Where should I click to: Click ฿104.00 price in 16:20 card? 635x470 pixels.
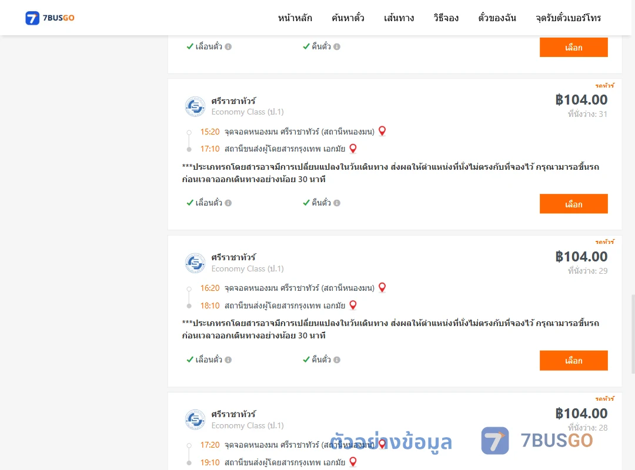[x=581, y=256]
